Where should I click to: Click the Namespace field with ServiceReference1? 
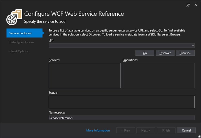tap(122, 118)
